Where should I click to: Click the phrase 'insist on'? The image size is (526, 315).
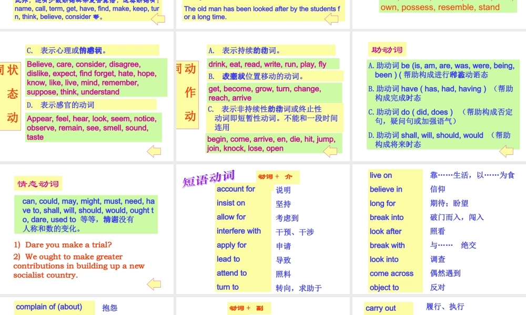click(231, 203)
